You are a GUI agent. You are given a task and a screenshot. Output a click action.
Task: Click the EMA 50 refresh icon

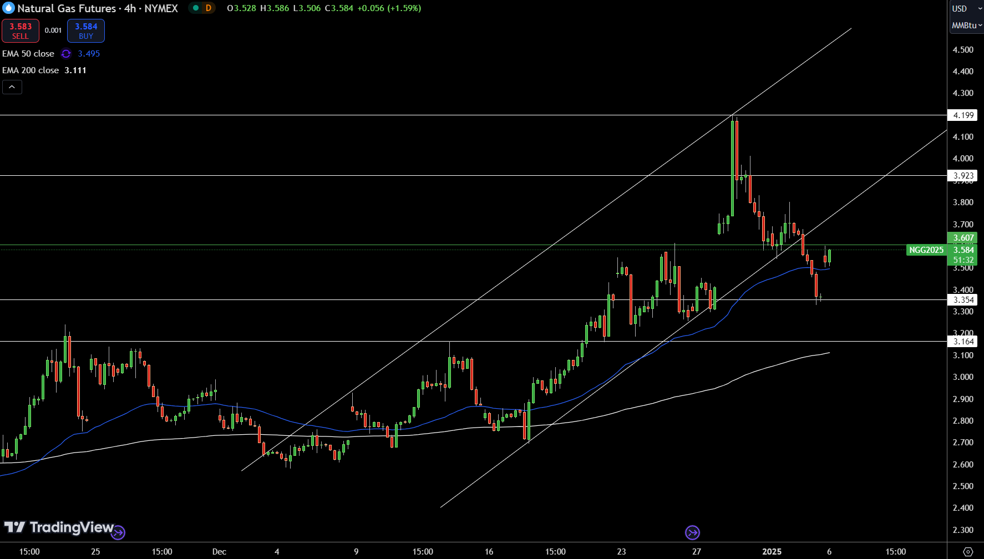click(x=66, y=54)
